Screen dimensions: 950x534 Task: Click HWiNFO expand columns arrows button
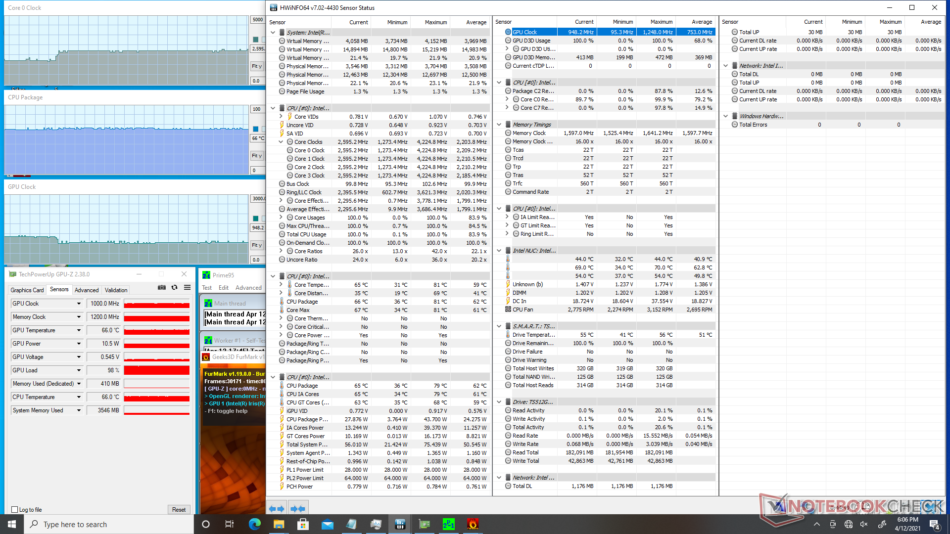[x=277, y=508]
